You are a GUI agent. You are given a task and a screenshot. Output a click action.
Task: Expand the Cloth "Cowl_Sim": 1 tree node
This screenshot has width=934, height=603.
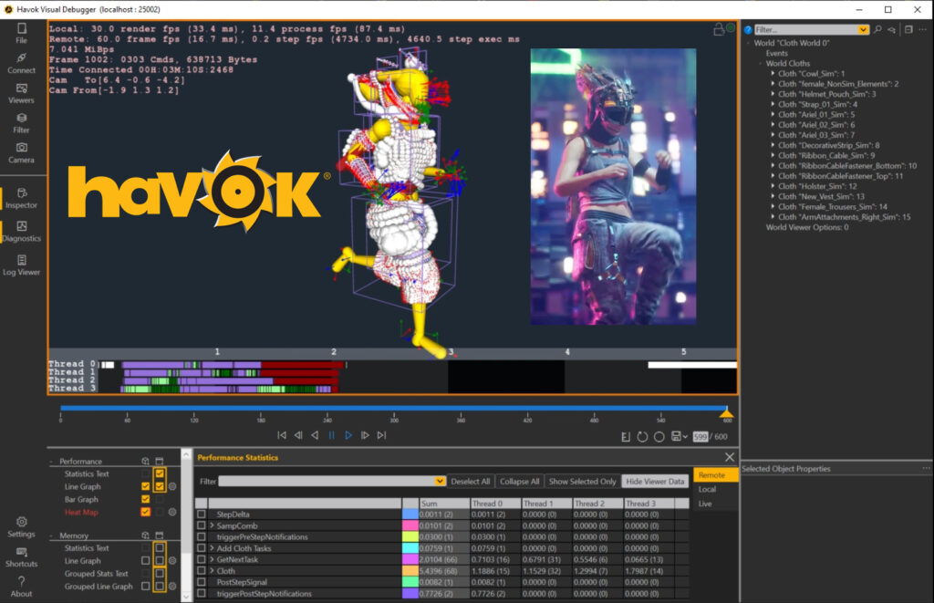pos(773,73)
